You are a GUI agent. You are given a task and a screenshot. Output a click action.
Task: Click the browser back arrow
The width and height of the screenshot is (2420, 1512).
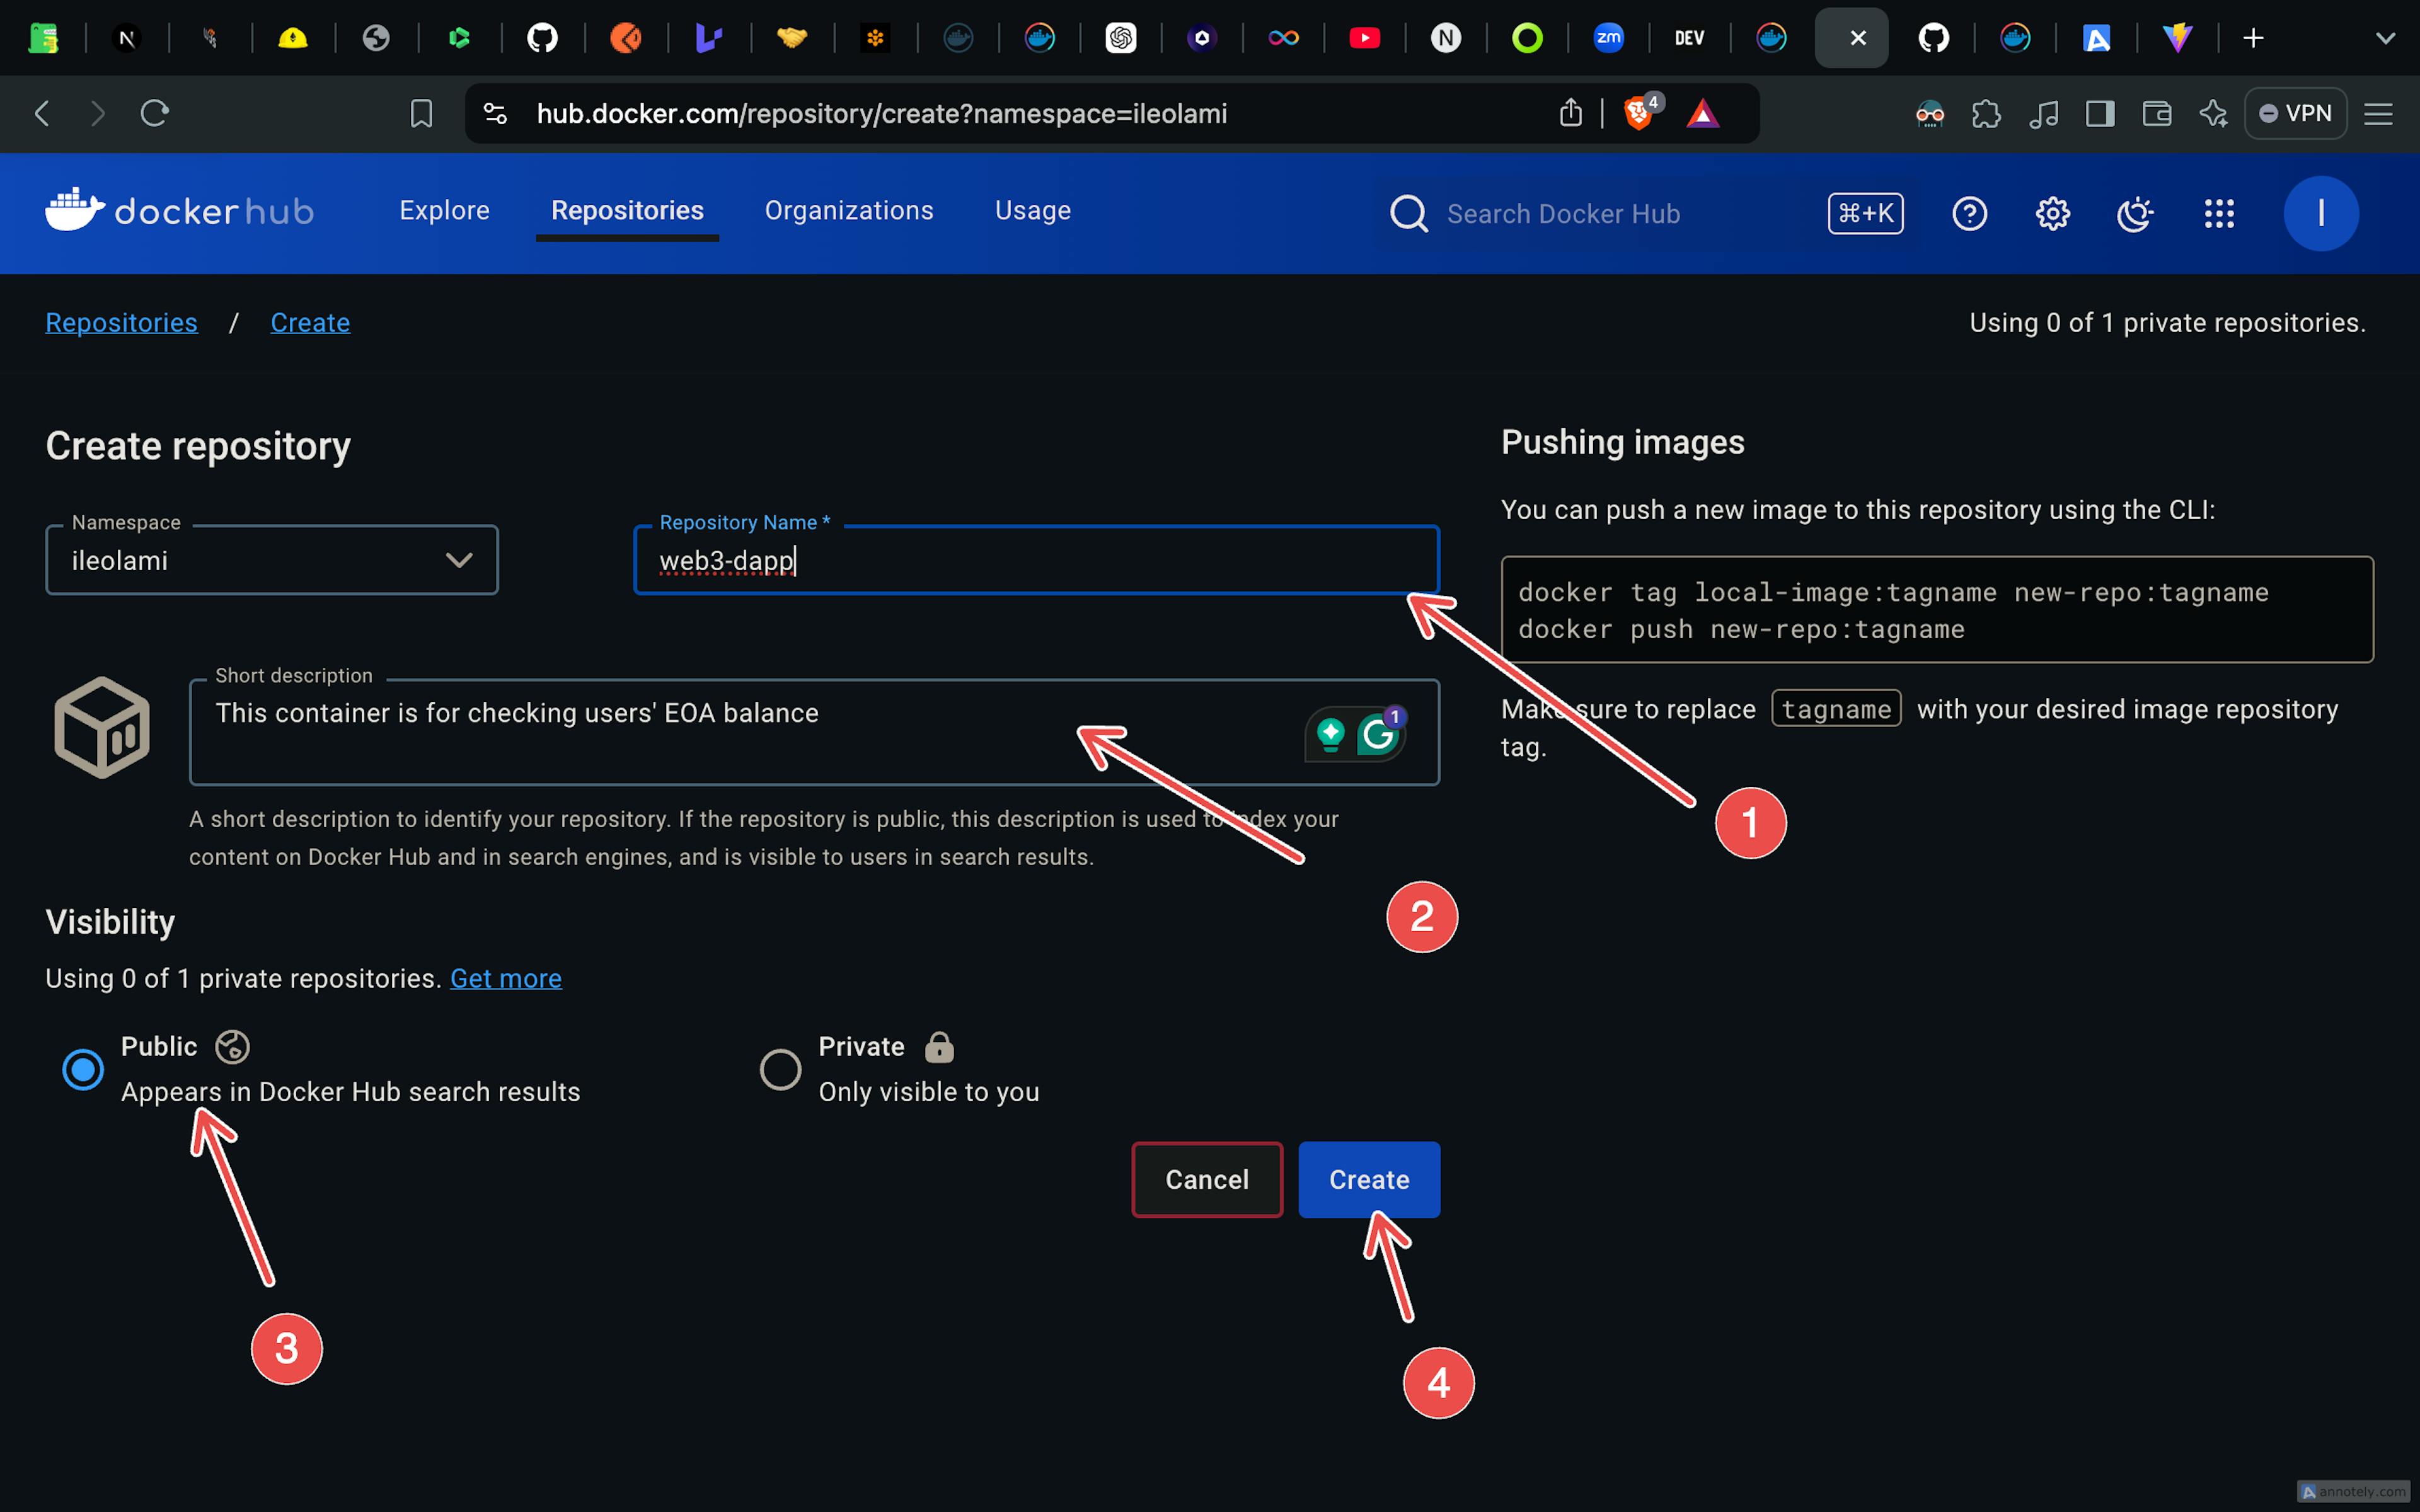[x=42, y=113]
